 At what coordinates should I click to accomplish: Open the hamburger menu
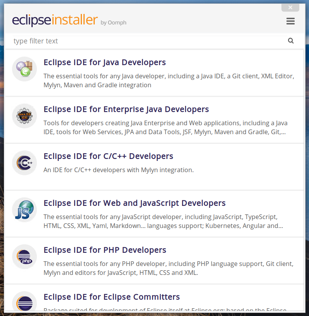[x=290, y=21]
